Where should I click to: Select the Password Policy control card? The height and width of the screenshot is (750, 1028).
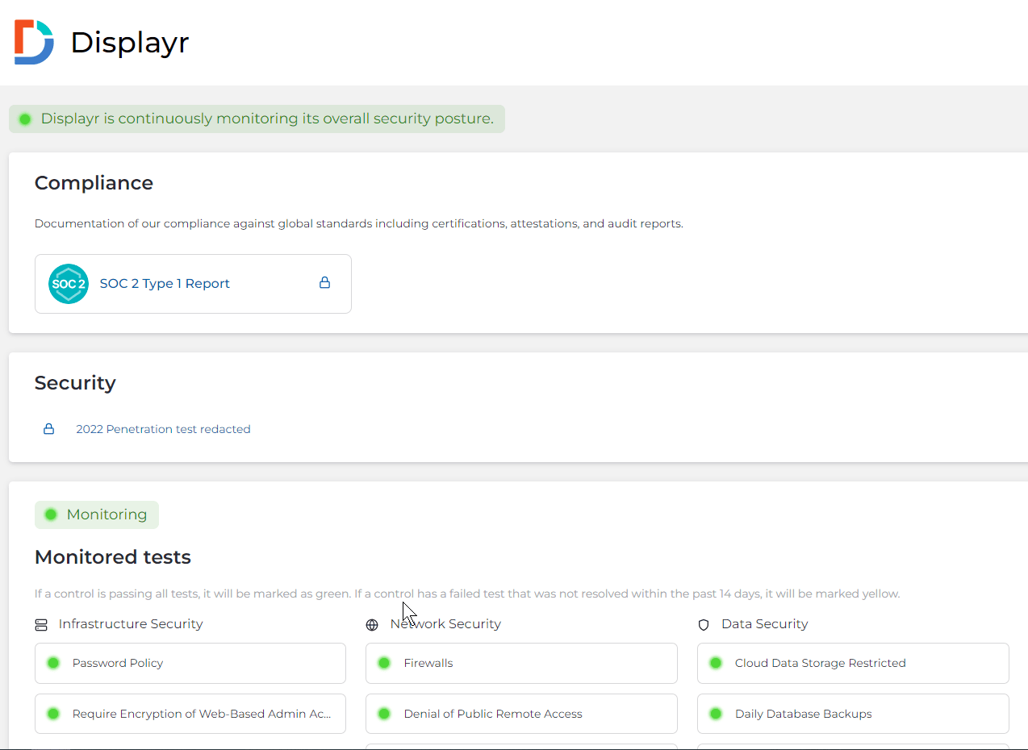click(190, 663)
